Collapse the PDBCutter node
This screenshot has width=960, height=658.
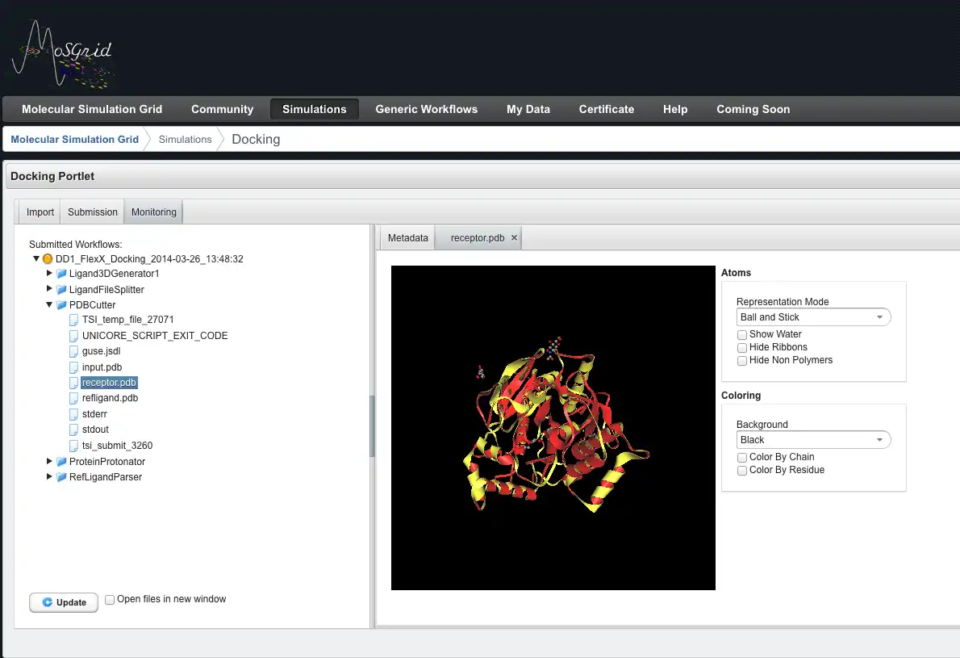[49, 304]
